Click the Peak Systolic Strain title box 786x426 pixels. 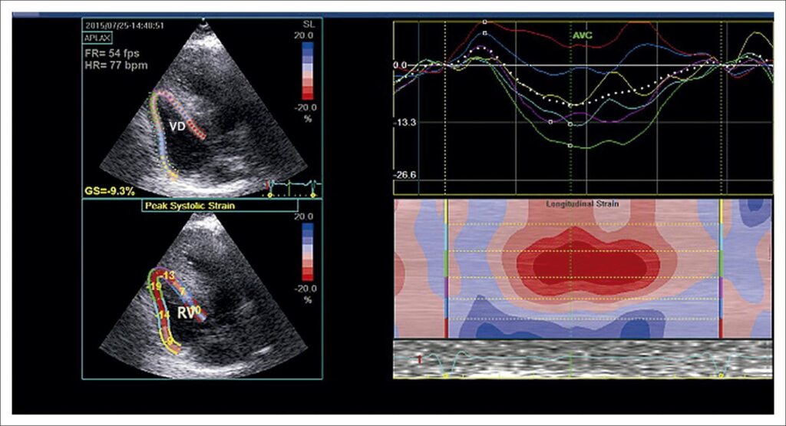[x=220, y=206]
